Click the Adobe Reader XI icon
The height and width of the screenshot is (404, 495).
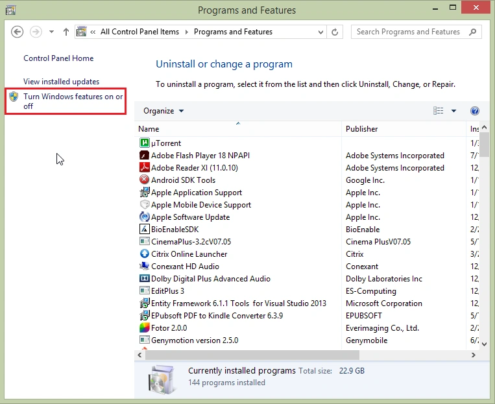pos(144,167)
